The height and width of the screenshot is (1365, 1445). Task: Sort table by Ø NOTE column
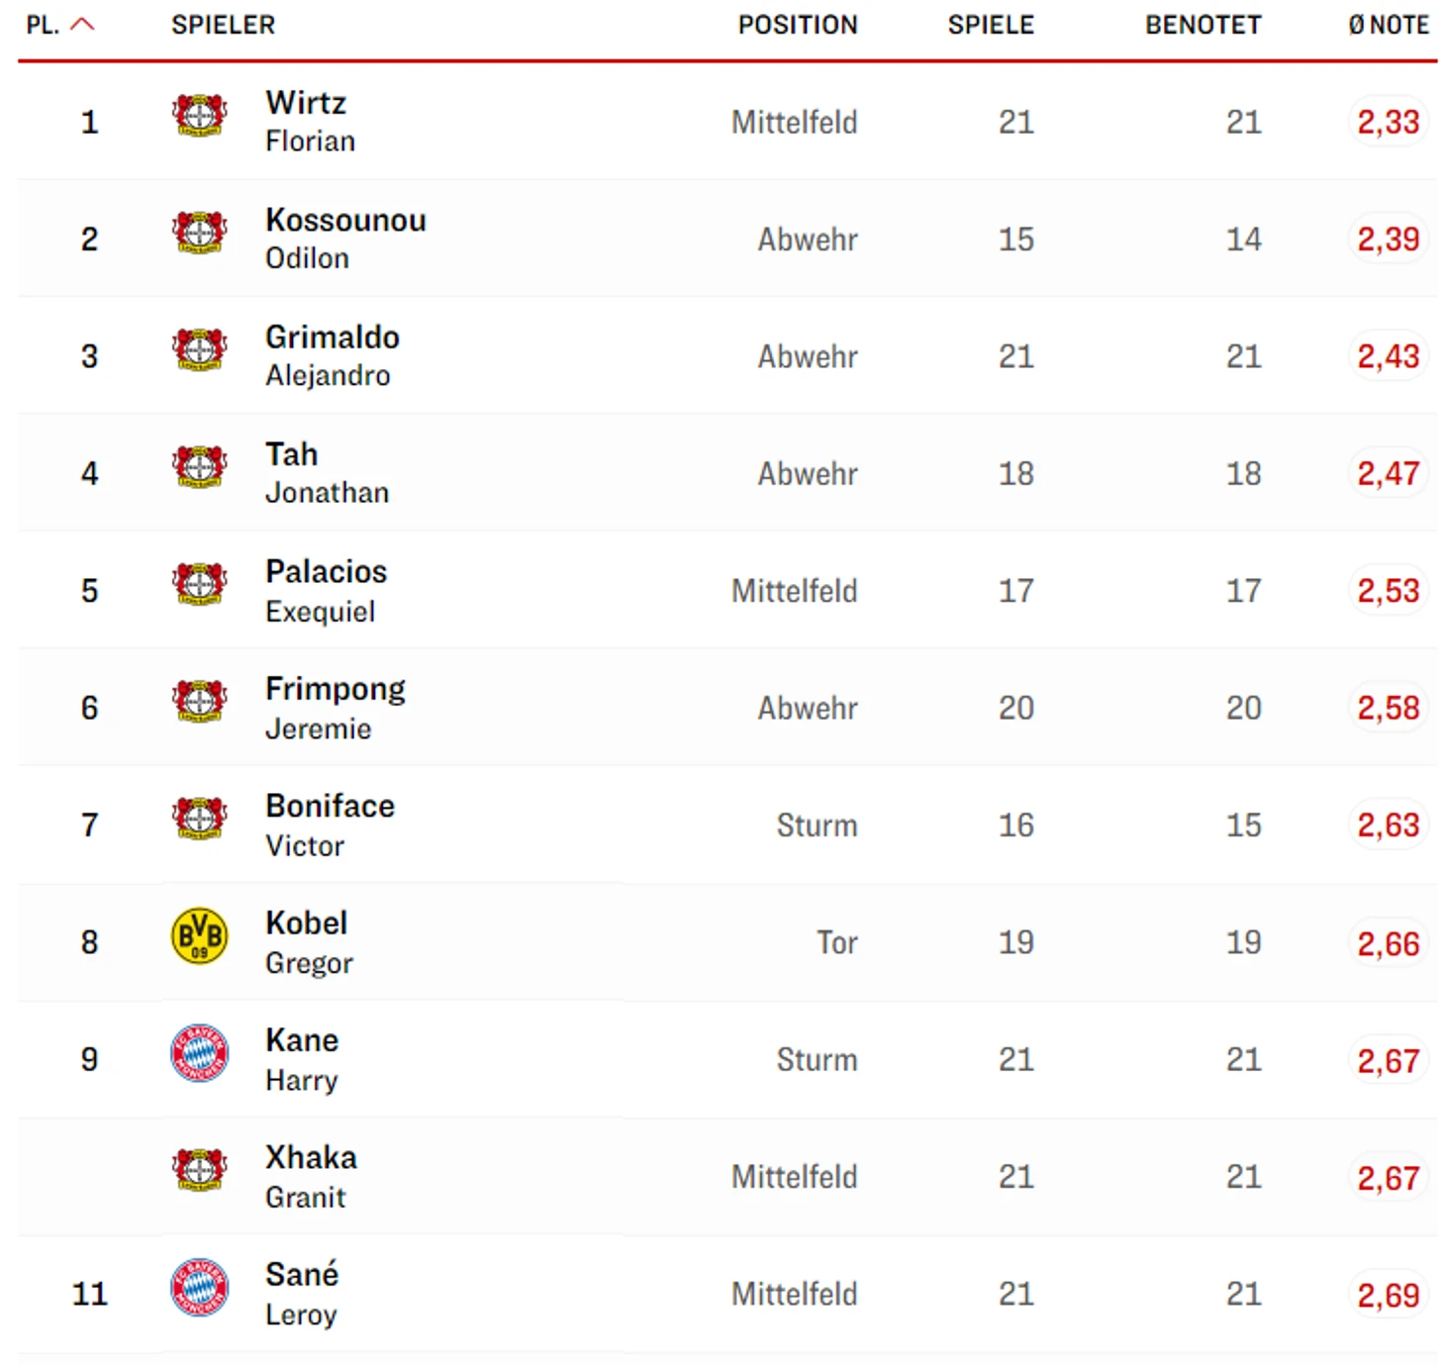(1389, 25)
